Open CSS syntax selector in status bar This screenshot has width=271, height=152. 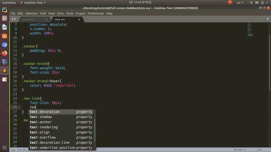click(x=259, y=150)
